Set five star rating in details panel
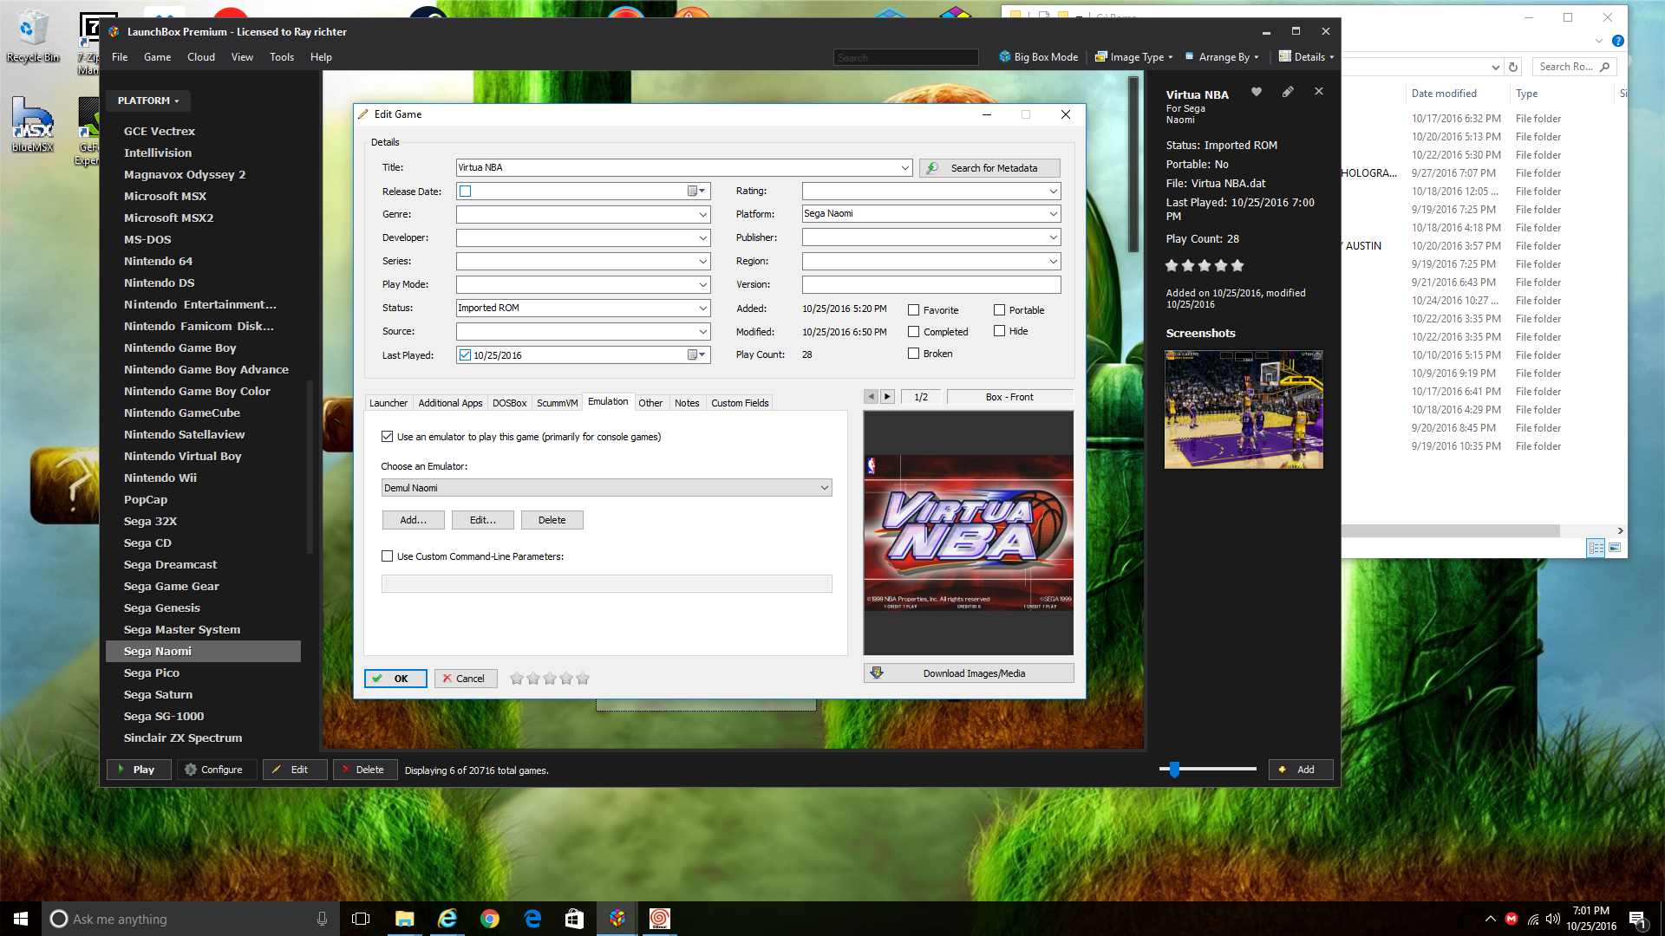This screenshot has height=936, width=1665. click(x=1237, y=265)
